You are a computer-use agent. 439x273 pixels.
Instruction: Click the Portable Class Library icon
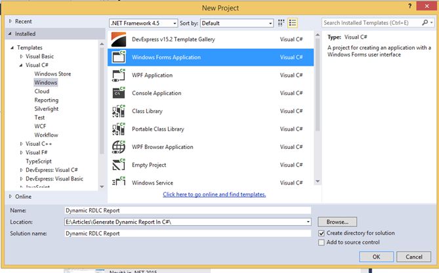pos(119,129)
